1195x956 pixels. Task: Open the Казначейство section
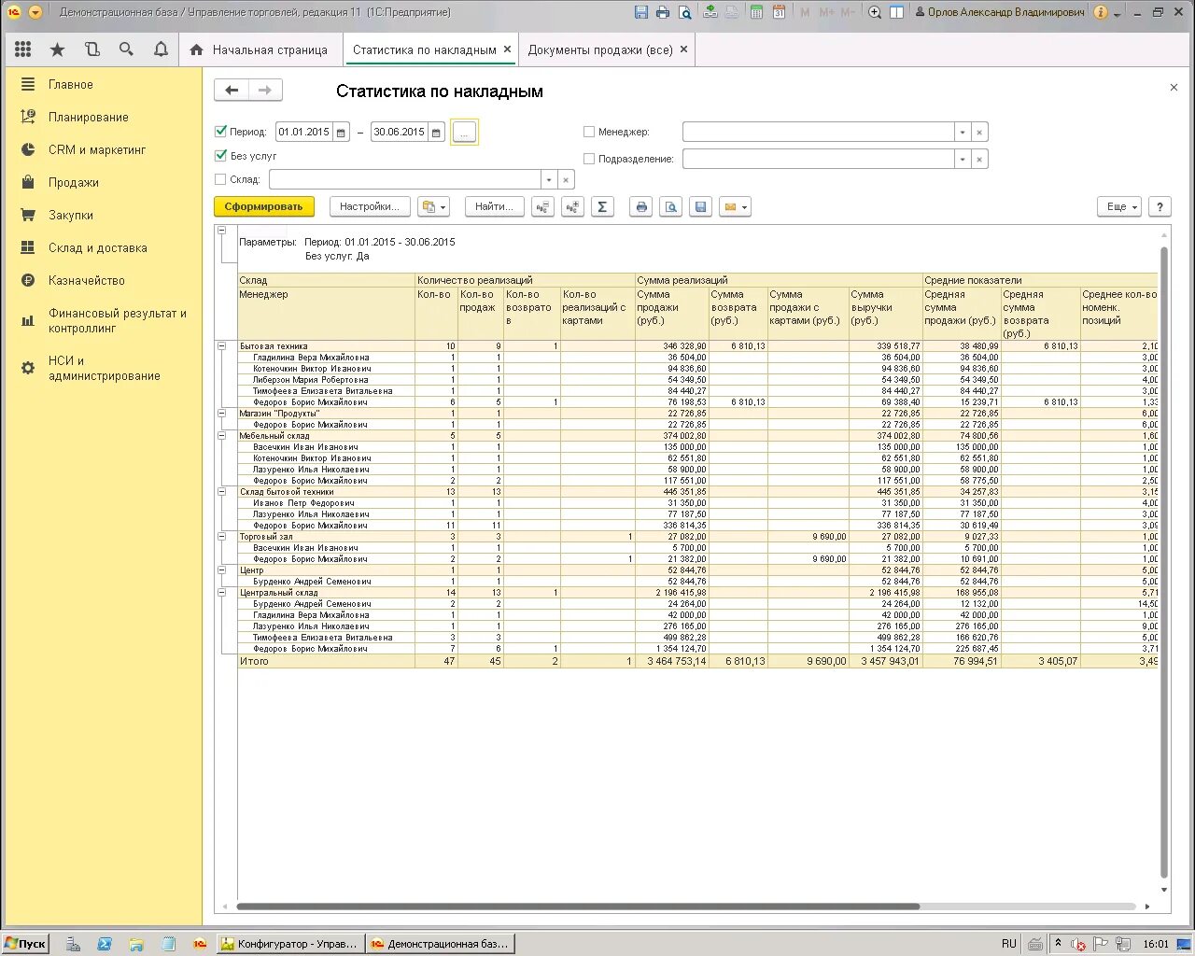click(x=87, y=280)
